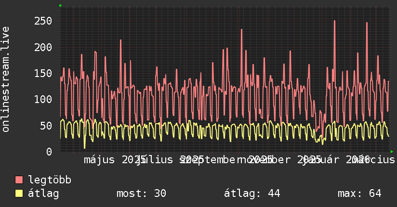Click the green arrow ending the x-axis
This screenshot has width=397, height=207.
coord(392,152)
